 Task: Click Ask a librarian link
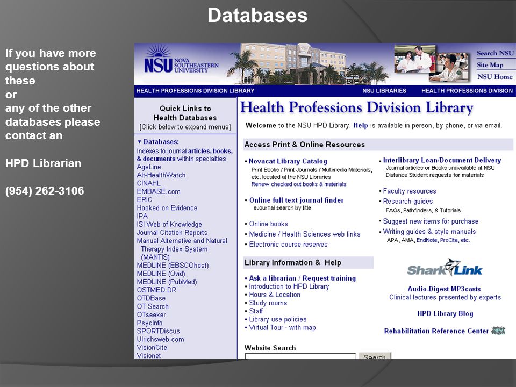pyautogui.click(x=273, y=278)
